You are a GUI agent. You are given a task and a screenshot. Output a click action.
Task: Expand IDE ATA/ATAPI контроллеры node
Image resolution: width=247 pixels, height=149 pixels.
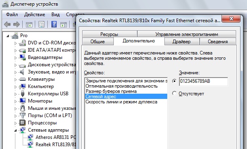tap(15, 50)
